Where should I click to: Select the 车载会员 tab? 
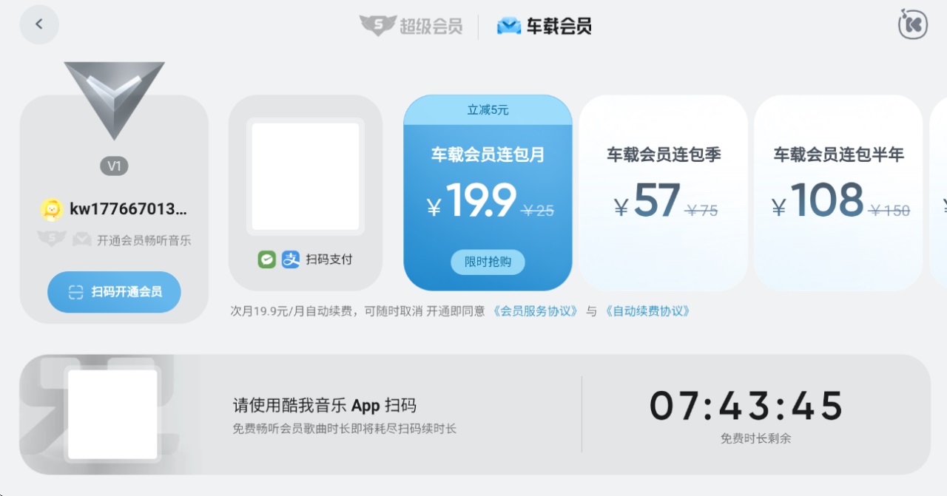pyautogui.click(x=544, y=26)
